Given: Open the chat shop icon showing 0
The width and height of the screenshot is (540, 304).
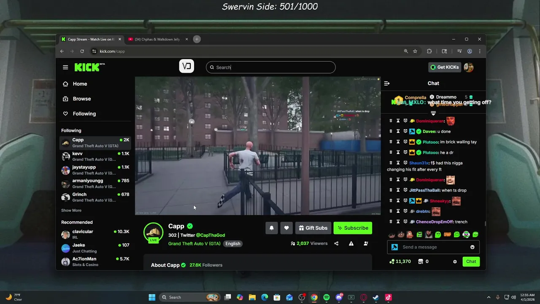Looking at the screenshot, I should pos(423,261).
